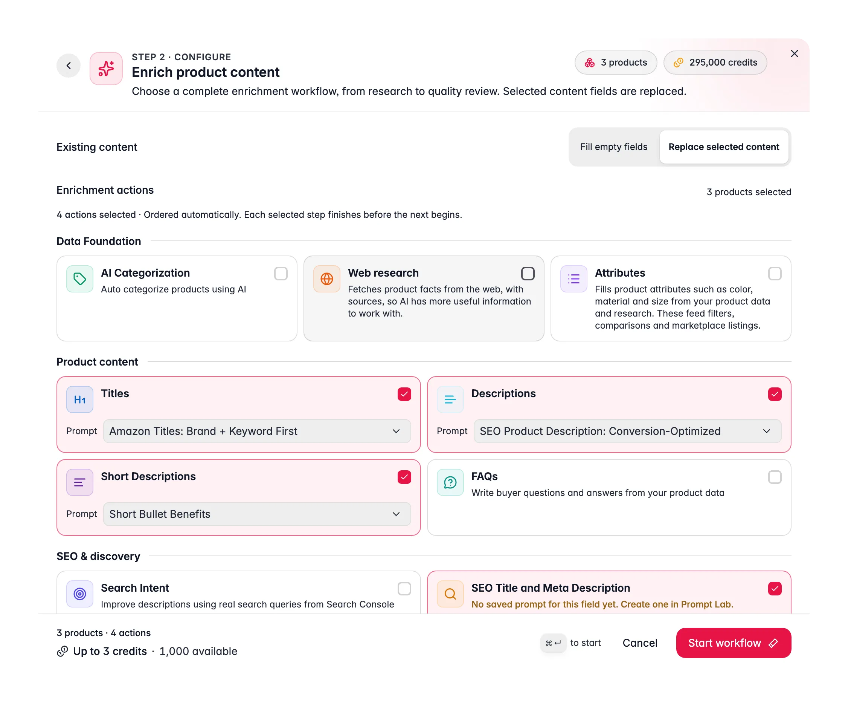
Task: Click the Web research globe icon
Action: [327, 279]
